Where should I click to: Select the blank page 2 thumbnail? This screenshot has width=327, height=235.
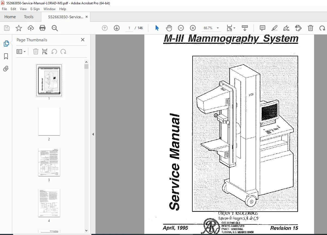click(49, 121)
